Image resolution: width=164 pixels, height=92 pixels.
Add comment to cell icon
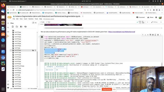coord(150,35)
